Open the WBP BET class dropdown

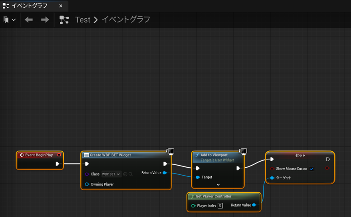(x=111, y=174)
